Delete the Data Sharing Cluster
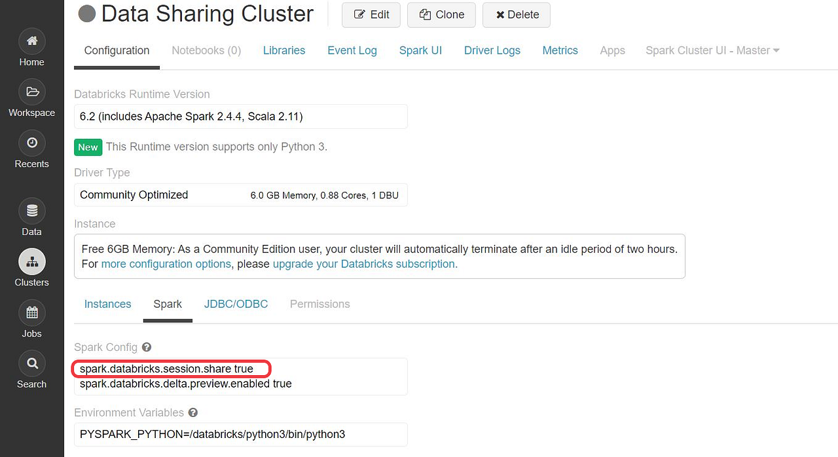Viewport: 838px width, 457px height. coord(517,14)
